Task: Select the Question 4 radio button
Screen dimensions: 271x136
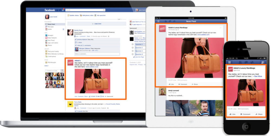Action: coord(133,54)
